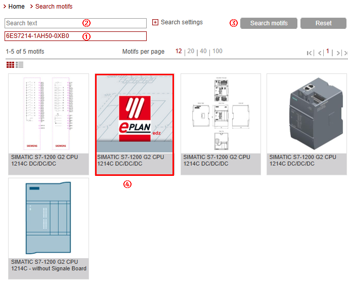The height and width of the screenshot is (282, 348).
Task: Switch to list view icon
Action: (x=20, y=65)
